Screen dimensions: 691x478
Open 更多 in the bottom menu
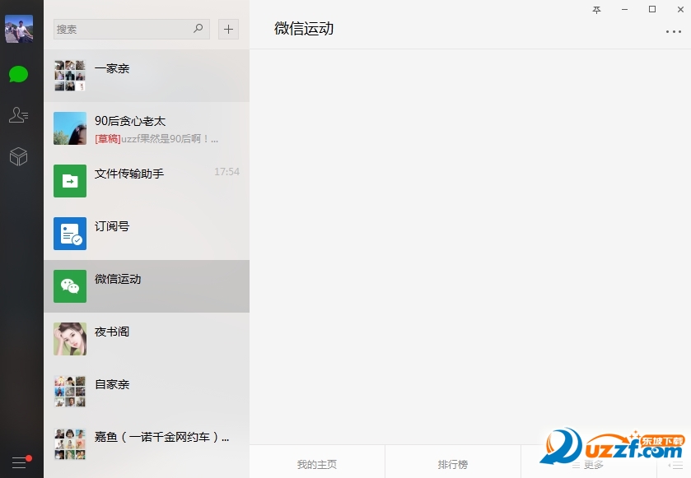(588, 464)
